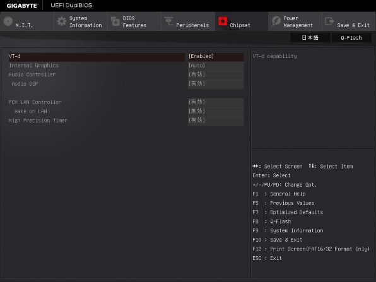Image resolution: width=376 pixels, height=282 pixels.
Task: Open the M.I.T. tab
Action: coord(27,21)
